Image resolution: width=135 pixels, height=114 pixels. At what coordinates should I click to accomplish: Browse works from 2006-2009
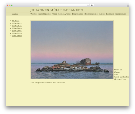(17, 28)
